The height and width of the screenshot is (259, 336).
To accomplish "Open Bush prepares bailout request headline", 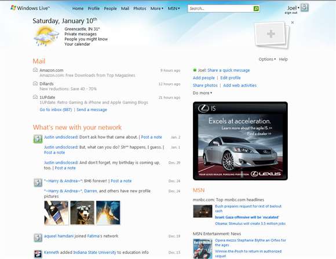I will pyautogui.click(x=248, y=209).
